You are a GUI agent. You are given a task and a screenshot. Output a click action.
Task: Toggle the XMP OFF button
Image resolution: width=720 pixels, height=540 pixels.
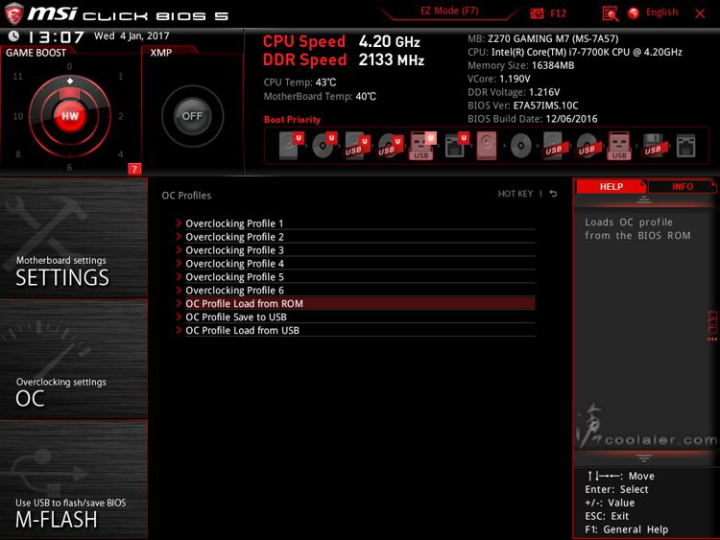point(192,116)
